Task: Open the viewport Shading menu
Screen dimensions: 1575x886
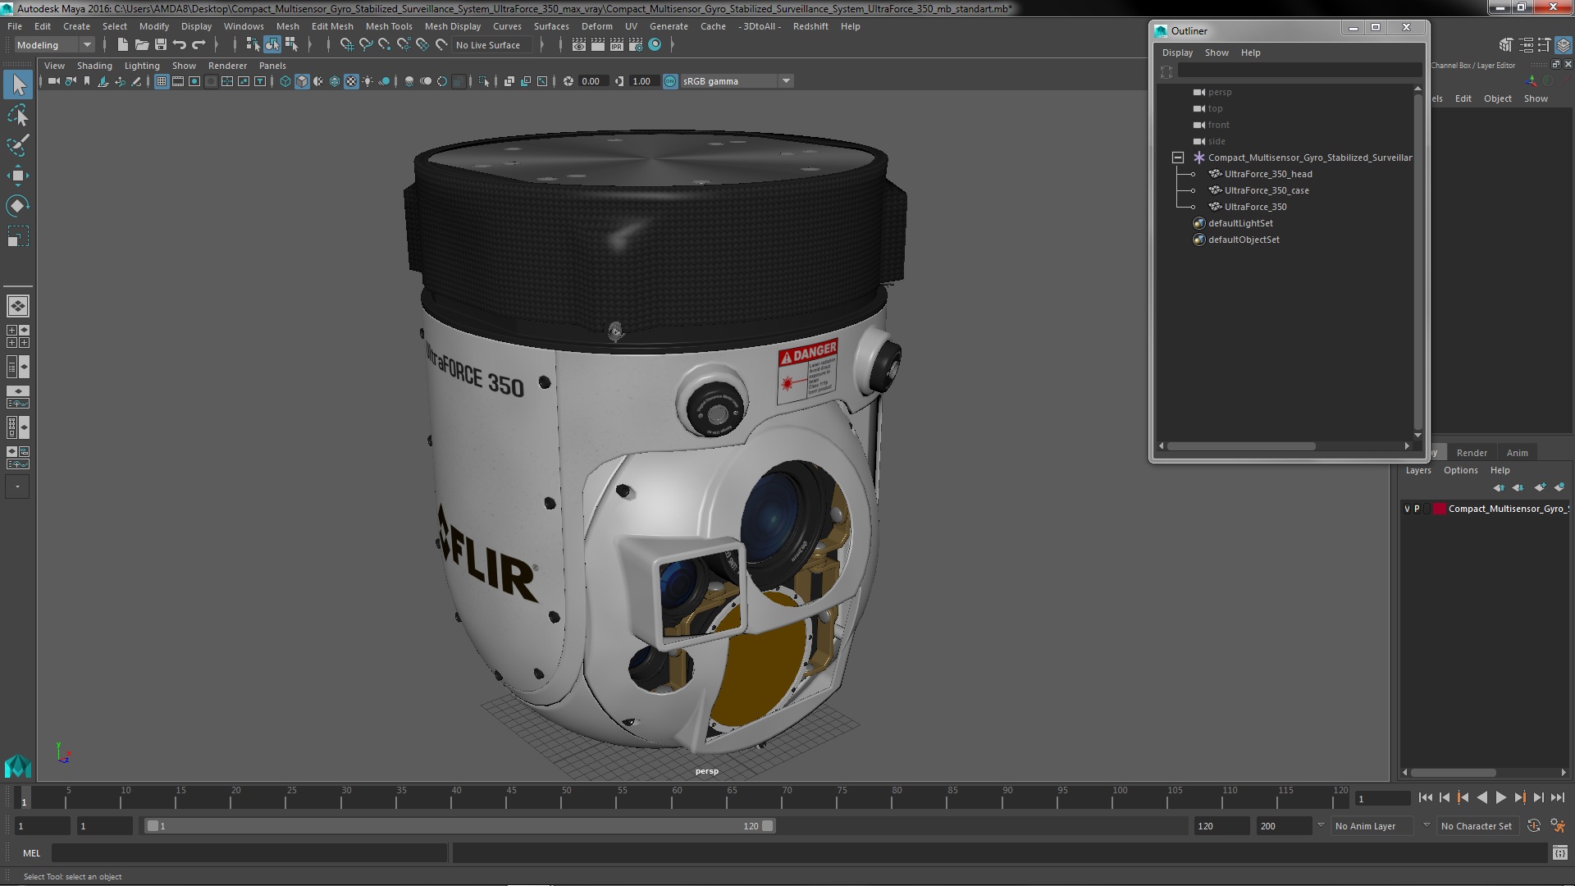Action: [x=94, y=66]
